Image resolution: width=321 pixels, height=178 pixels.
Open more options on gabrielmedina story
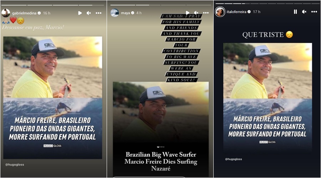98,13
